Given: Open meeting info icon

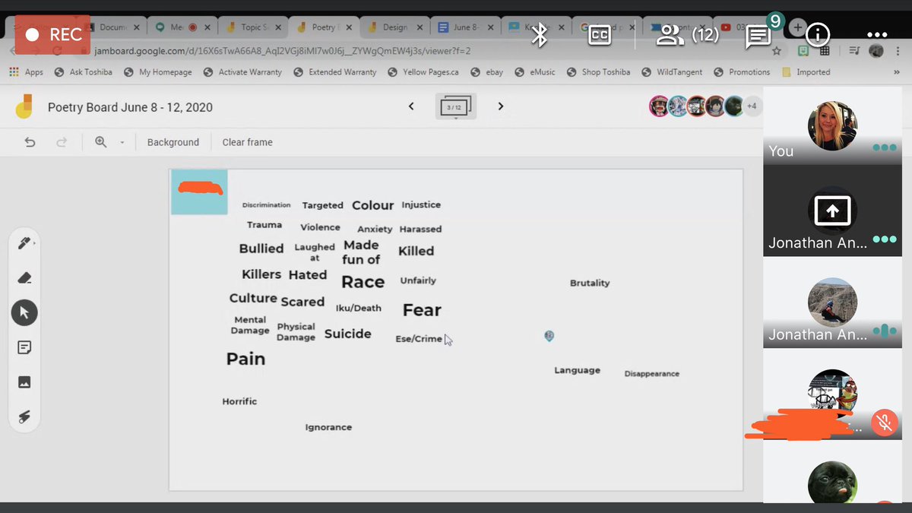Looking at the screenshot, I should (818, 34).
